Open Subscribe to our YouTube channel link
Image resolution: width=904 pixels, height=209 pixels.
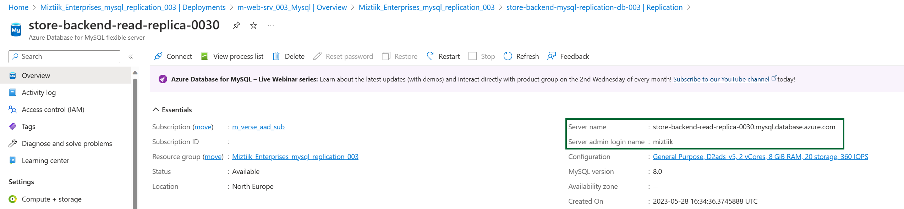721,79
